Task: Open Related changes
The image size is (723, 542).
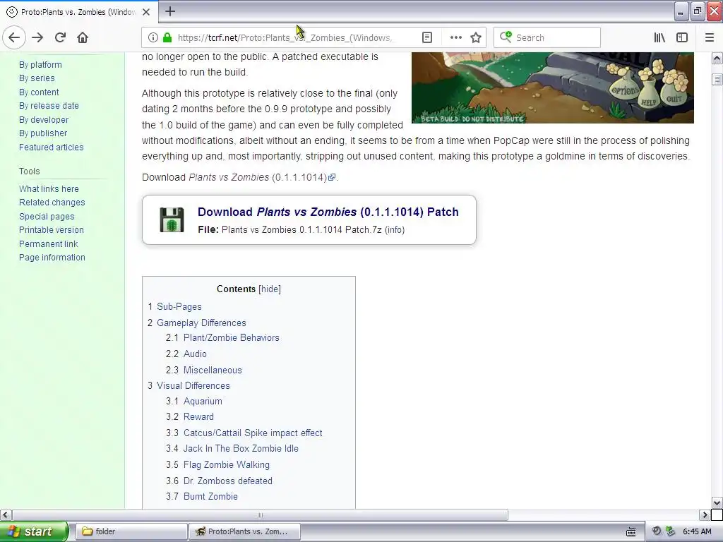Action: pyautogui.click(x=52, y=203)
